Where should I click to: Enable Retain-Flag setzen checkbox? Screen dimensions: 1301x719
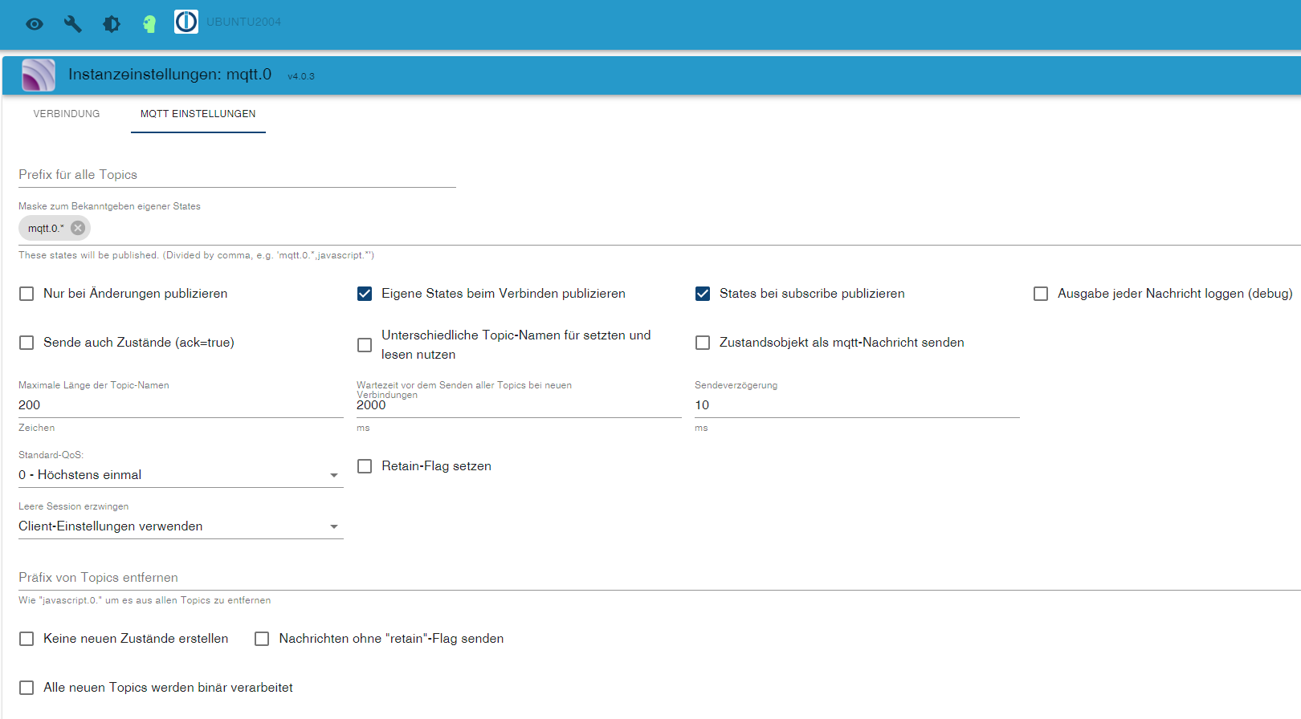[365, 466]
